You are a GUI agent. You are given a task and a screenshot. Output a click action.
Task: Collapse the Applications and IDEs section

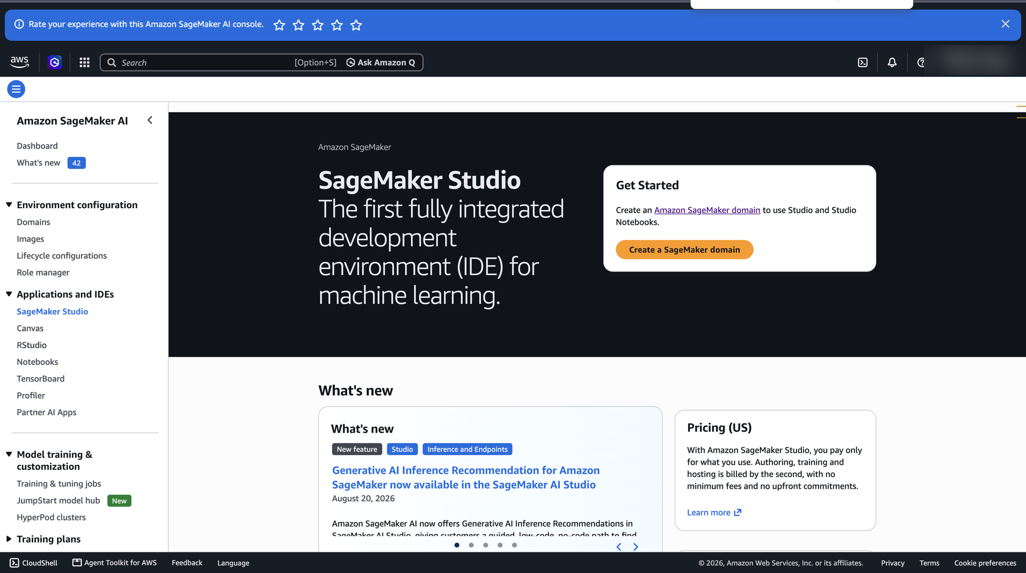[x=9, y=294]
